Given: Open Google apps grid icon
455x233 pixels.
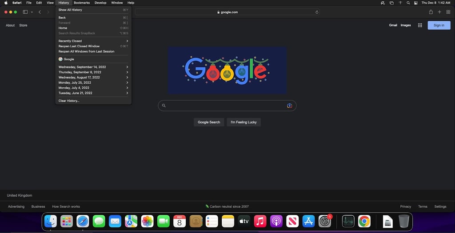Looking at the screenshot, I should [x=420, y=25].
